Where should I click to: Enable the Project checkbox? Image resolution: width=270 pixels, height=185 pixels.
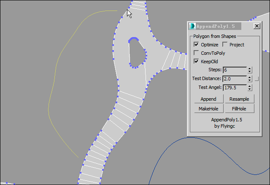coord(225,44)
